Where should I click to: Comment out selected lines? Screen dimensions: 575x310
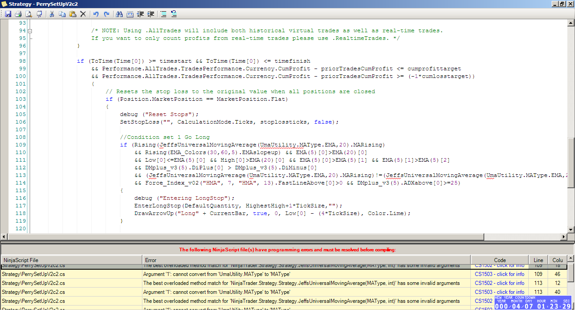coord(163,14)
